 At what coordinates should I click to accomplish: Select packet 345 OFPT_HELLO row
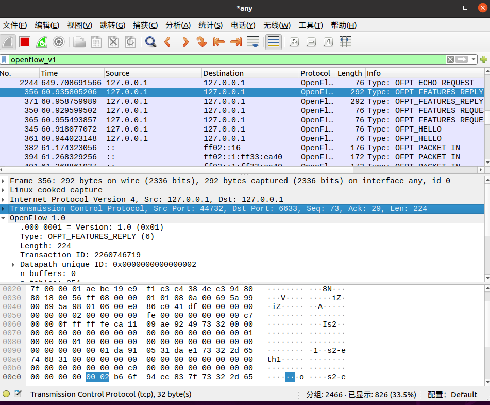point(242,129)
